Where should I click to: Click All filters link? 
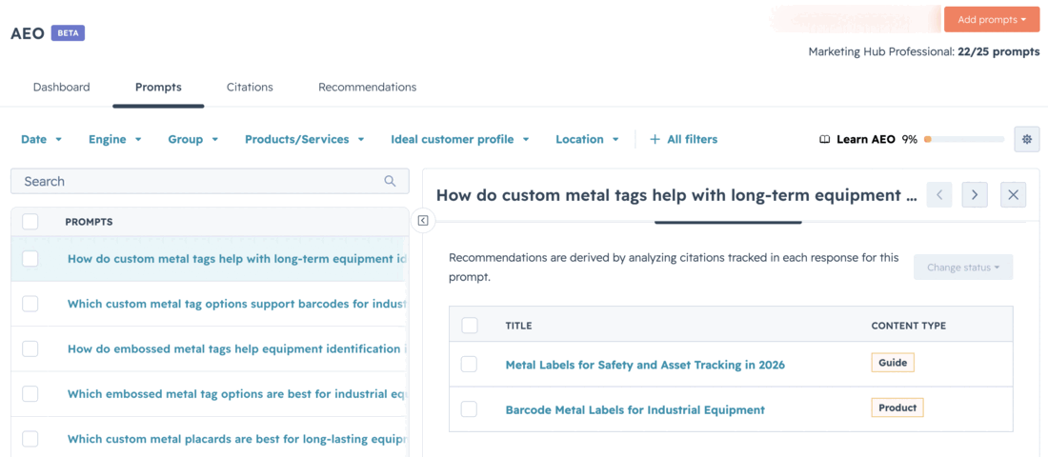tap(693, 139)
